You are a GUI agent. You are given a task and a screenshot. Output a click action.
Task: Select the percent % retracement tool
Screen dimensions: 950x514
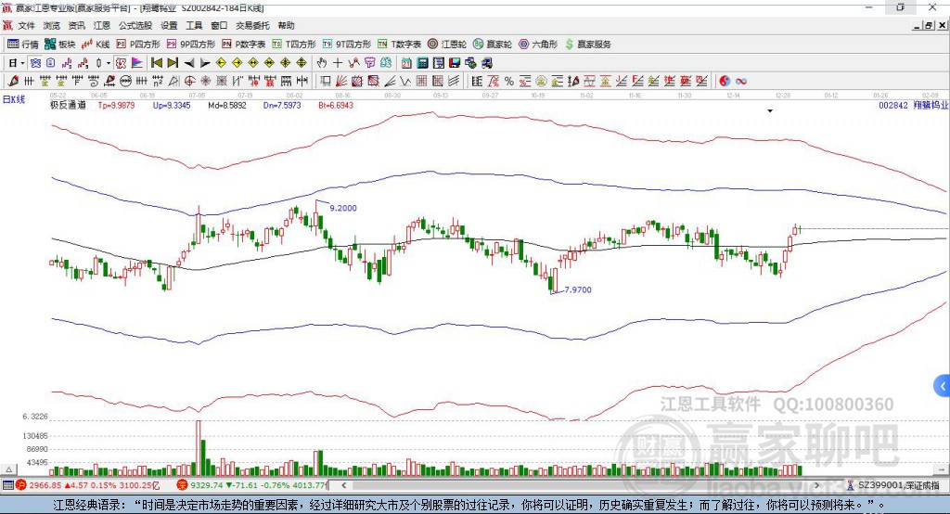pos(509,81)
